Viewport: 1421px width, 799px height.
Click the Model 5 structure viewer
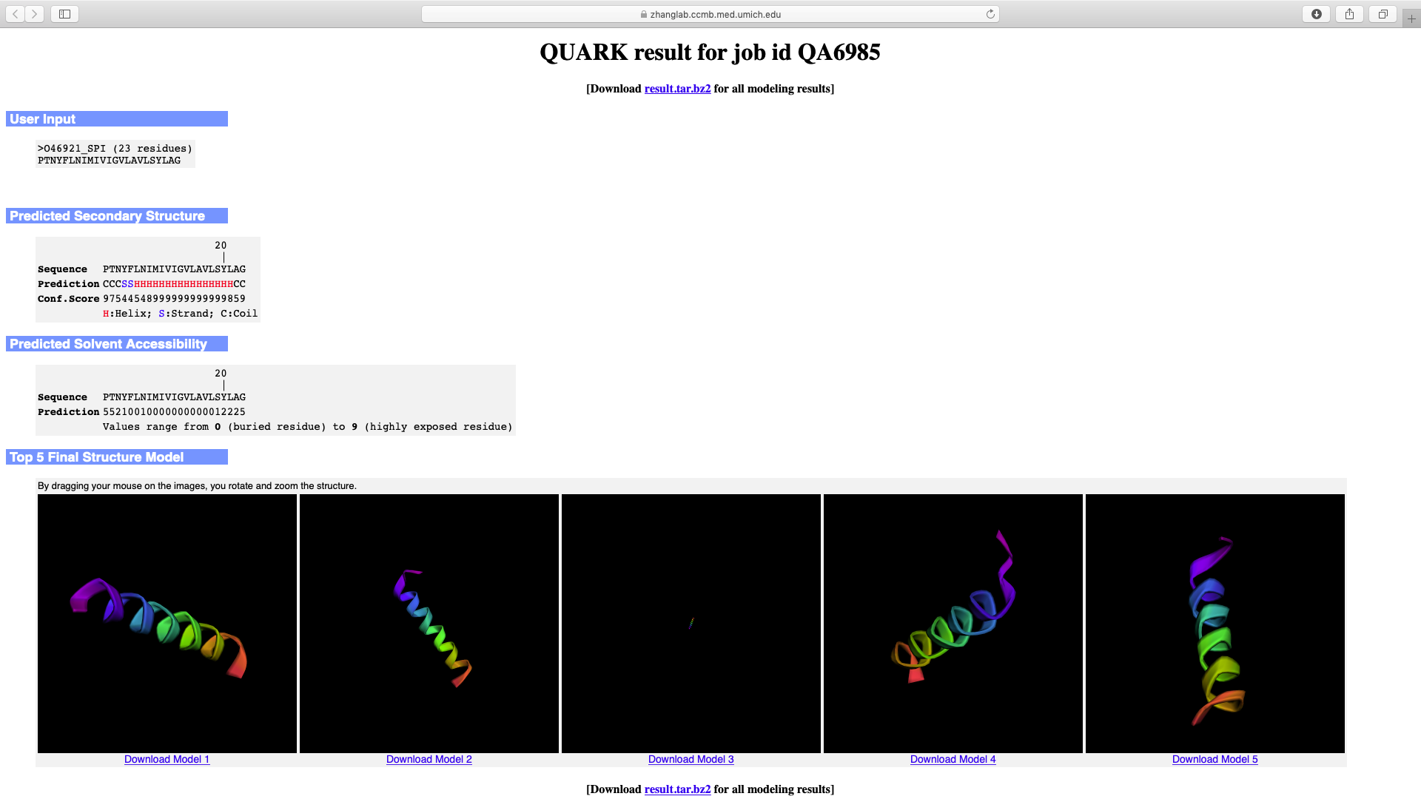click(x=1215, y=624)
